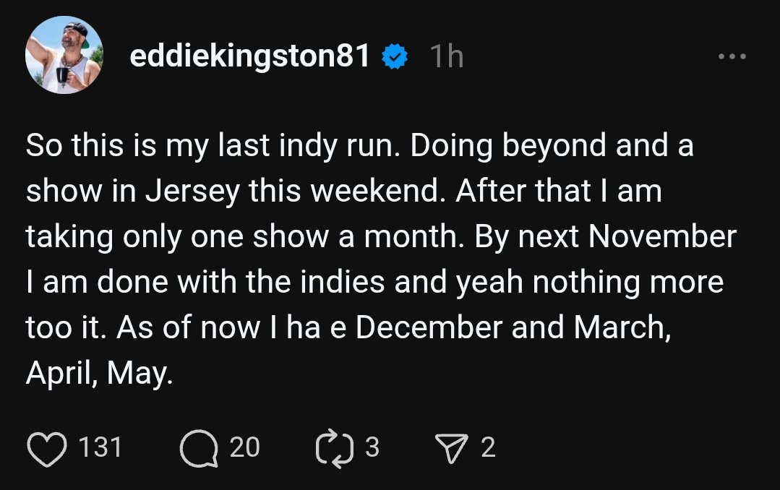Click the final line "April, May."
Image resolution: width=780 pixels, height=490 pixels.
pyautogui.click(x=100, y=374)
